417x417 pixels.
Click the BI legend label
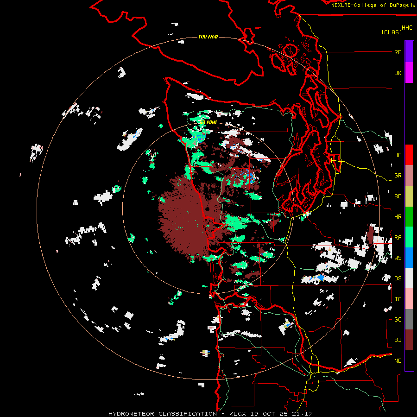click(x=398, y=340)
